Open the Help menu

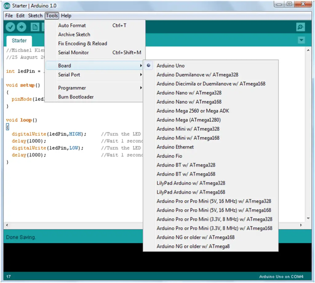click(x=66, y=15)
